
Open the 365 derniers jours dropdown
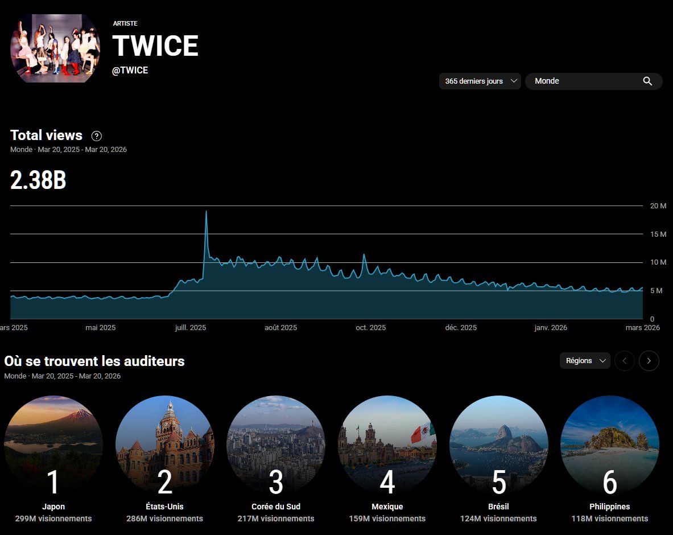click(x=480, y=81)
